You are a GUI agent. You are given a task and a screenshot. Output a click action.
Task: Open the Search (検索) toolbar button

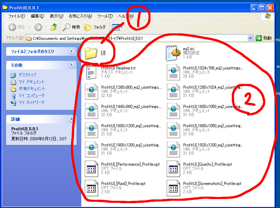[x=71, y=27]
